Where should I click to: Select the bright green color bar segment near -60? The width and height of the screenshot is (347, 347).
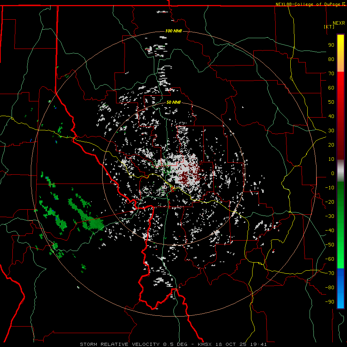pos(340,260)
